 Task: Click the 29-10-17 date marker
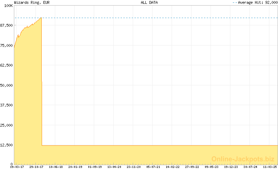[x=36, y=167]
